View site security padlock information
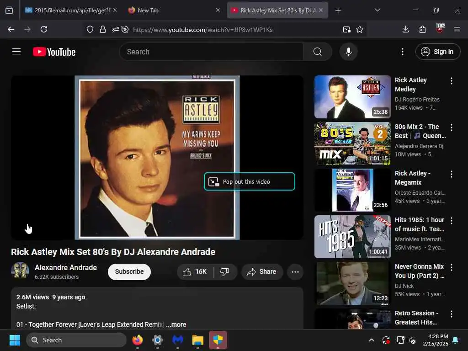The height and width of the screenshot is (351, 468). pyautogui.click(x=103, y=29)
